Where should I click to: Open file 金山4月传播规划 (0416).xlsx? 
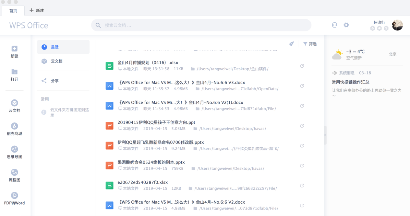pos(148,63)
